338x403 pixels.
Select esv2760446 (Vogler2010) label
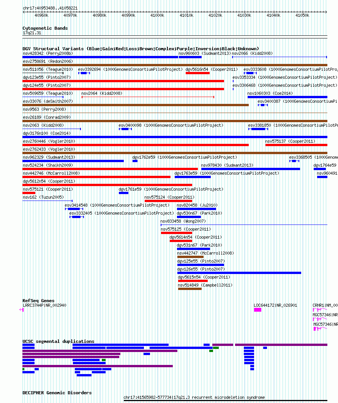tap(49, 141)
